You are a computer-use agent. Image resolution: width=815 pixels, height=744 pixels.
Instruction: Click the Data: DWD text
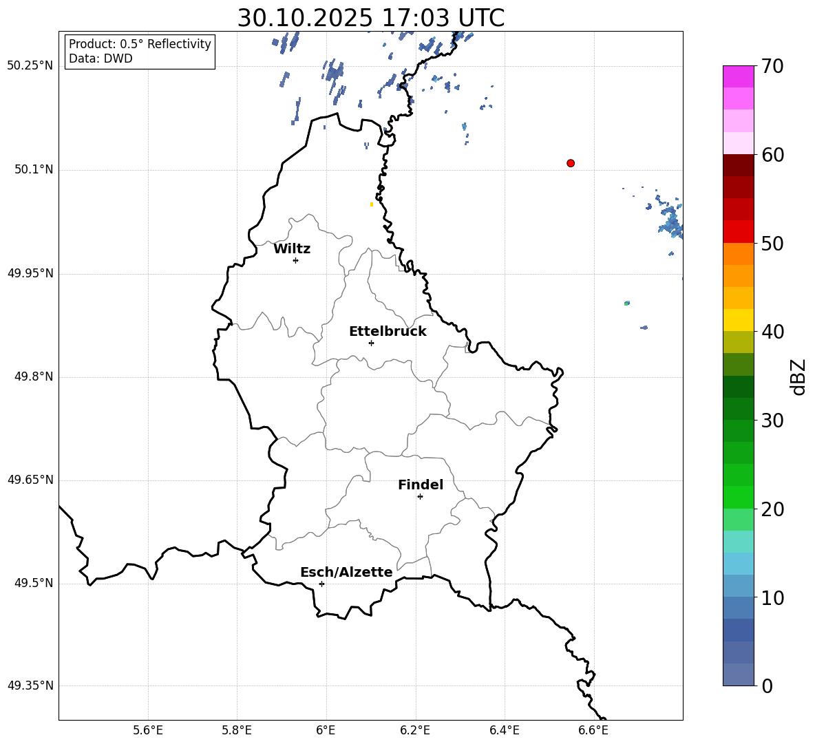[100, 59]
